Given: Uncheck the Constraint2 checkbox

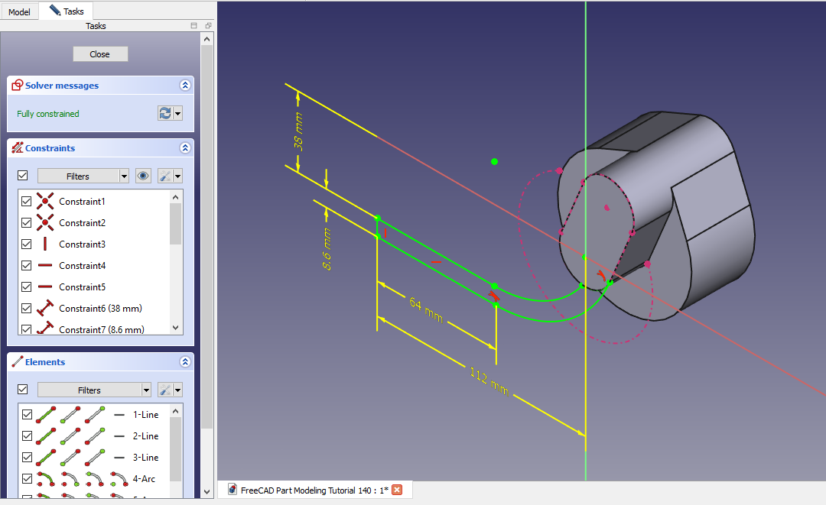Looking at the screenshot, I should (x=27, y=223).
